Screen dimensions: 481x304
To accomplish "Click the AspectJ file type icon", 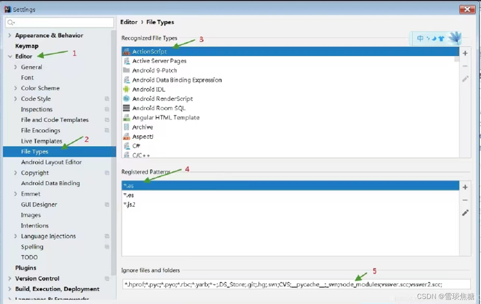I will pyautogui.click(x=126, y=136).
